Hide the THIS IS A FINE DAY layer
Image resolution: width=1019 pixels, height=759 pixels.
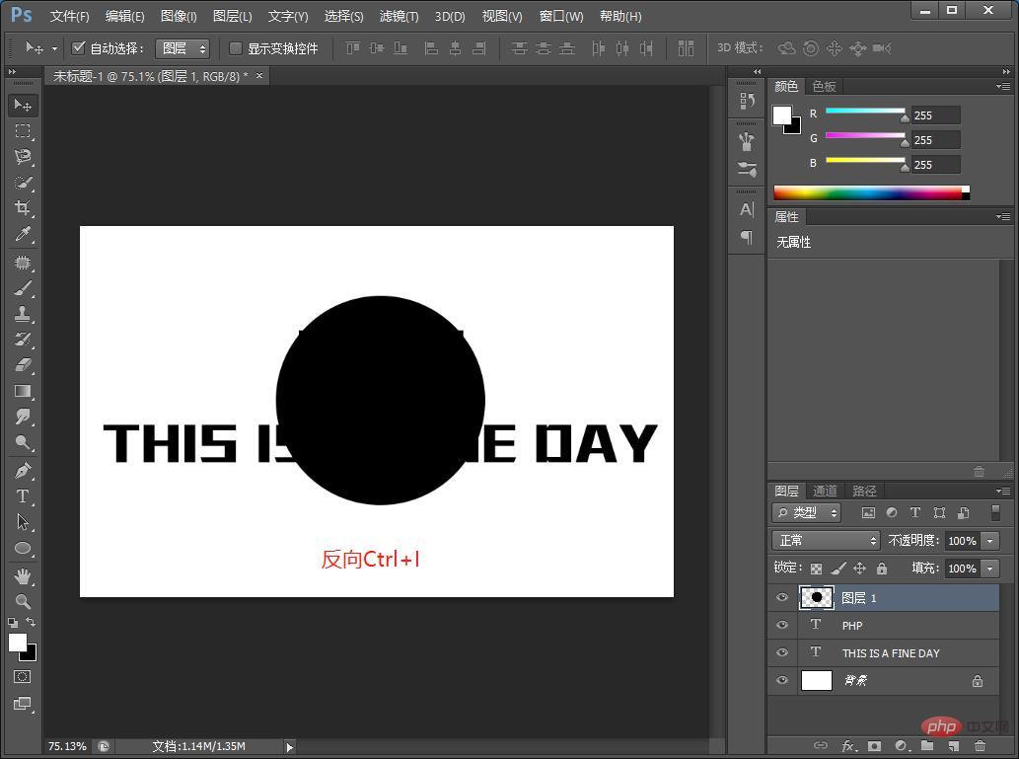782,652
